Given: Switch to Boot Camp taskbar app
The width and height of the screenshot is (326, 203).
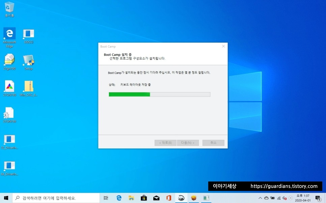Looking at the screenshot, I should [x=181, y=198].
